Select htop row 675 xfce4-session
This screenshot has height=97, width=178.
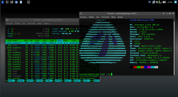52,78
